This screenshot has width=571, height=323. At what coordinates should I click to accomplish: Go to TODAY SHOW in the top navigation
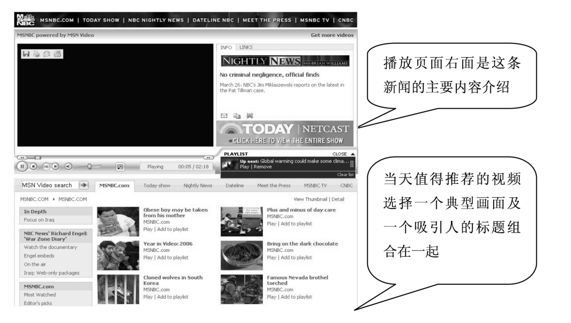coord(101,20)
